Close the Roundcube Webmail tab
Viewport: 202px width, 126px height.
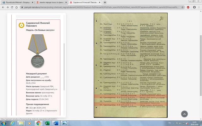[32, 3]
